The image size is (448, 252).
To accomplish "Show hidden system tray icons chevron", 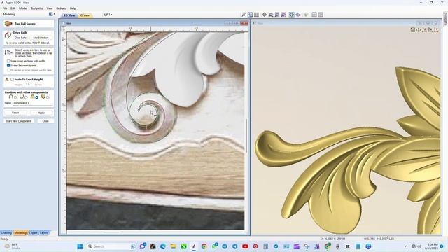I will (x=406, y=246).
